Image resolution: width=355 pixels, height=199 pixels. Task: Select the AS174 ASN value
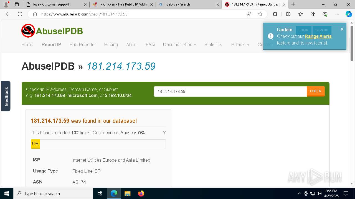click(x=79, y=182)
